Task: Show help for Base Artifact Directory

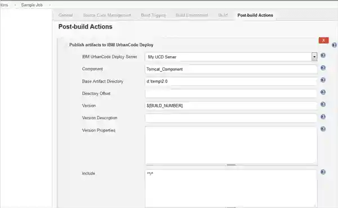Action: click(x=323, y=80)
